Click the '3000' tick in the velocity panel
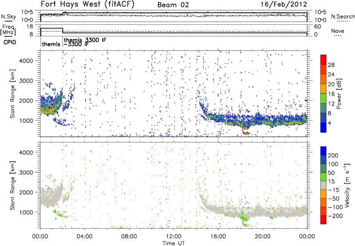Image resolution: width=355 pixels, height=246 pixels. coord(26,172)
